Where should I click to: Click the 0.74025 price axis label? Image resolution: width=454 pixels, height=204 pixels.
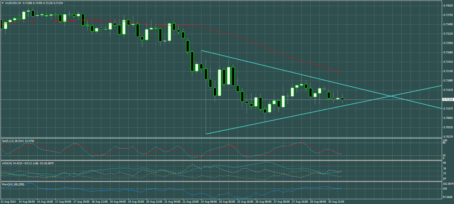coord(448,6)
